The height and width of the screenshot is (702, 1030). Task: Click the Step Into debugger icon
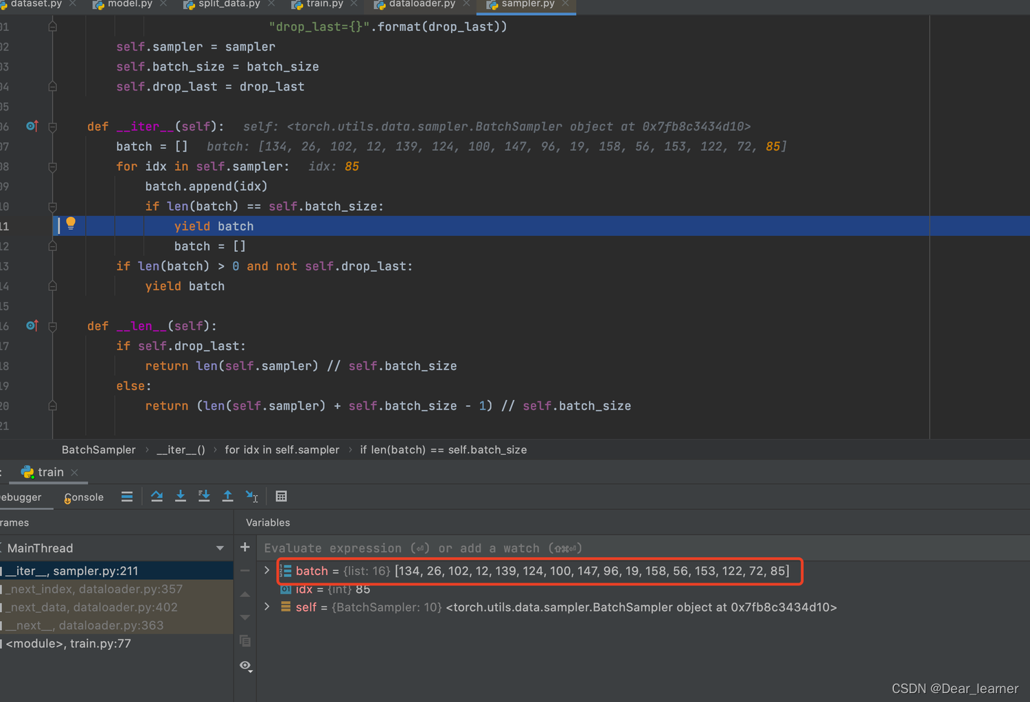[181, 496]
